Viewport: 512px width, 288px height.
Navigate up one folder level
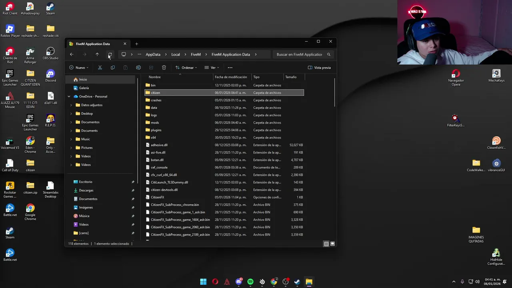tap(97, 54)
